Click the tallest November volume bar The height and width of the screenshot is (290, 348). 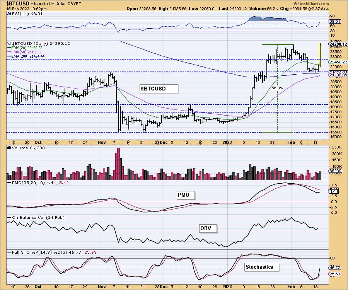[x=118, y=164]
